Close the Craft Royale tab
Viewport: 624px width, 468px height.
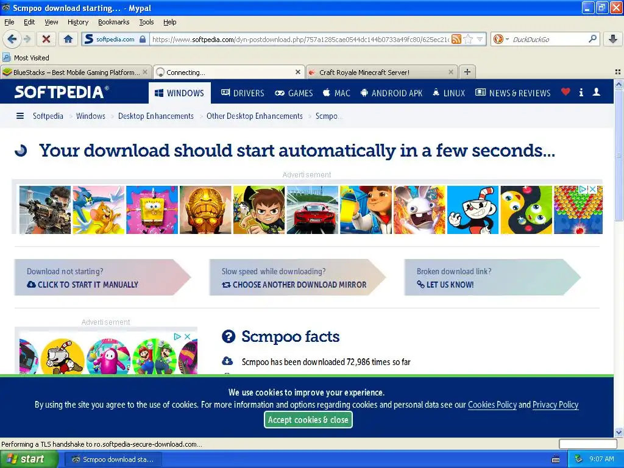[x=450, y=72]
